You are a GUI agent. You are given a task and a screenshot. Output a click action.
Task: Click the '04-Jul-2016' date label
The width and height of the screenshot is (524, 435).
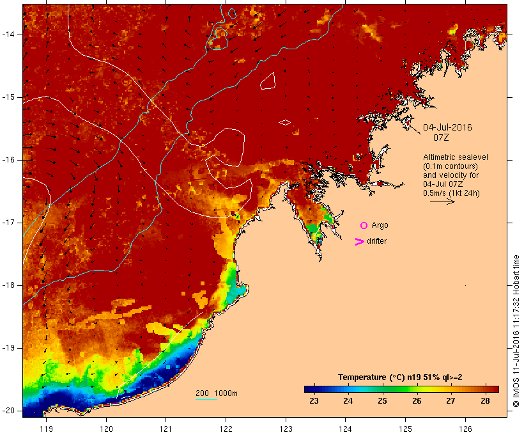[x=447, y=127]
